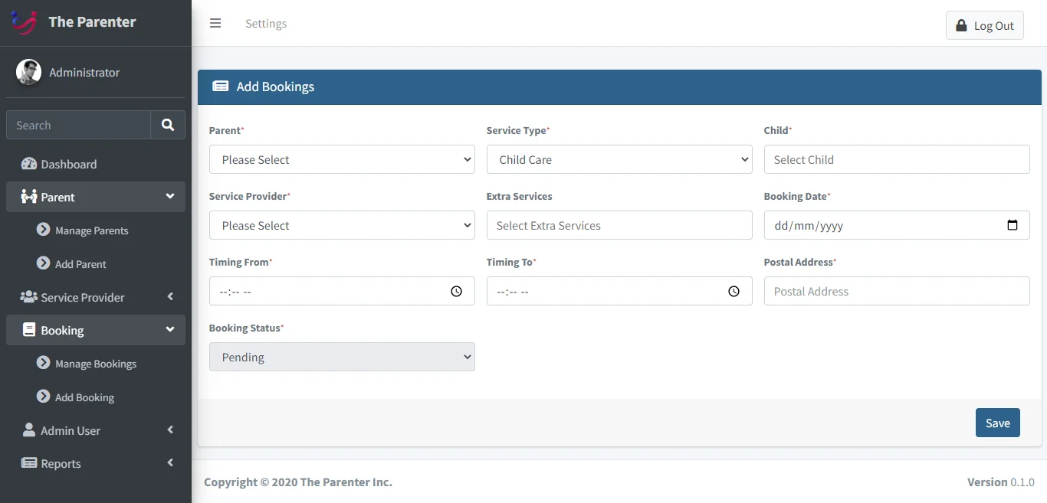Click the calendar icon in Booking Date

pyautogui.click(x=1012, y=225)
